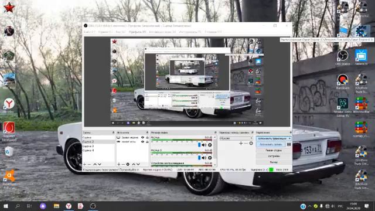The height and width of the screenshot is (211, 375).
Task: Undock the Sources panel via header icon
Action: point(147,132)
